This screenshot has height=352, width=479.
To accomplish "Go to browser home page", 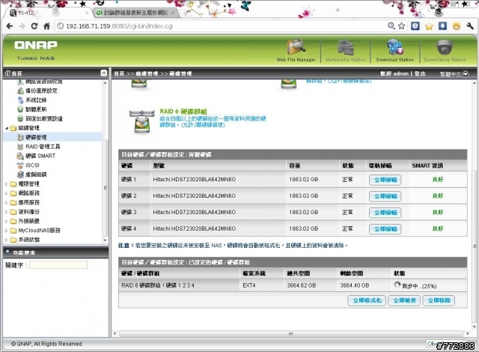I will (46, 26).
